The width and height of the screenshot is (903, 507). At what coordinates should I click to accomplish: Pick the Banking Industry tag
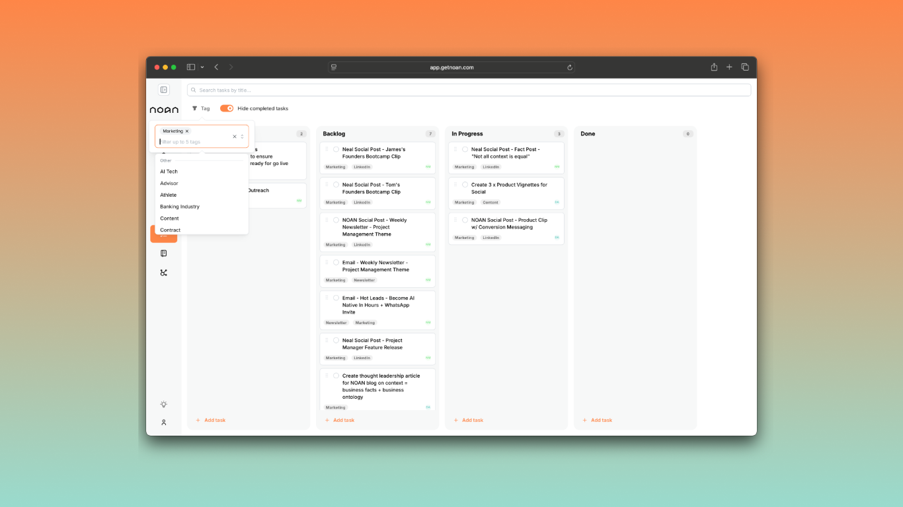coord(202,207)
